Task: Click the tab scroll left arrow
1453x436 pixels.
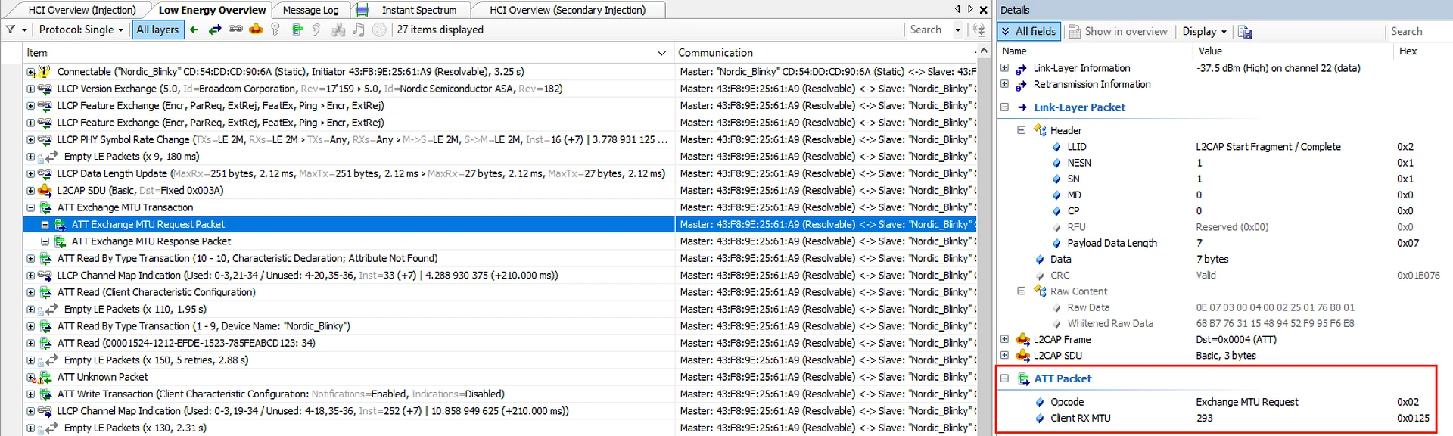Action: pyautogui.click(x=957, y=9)
